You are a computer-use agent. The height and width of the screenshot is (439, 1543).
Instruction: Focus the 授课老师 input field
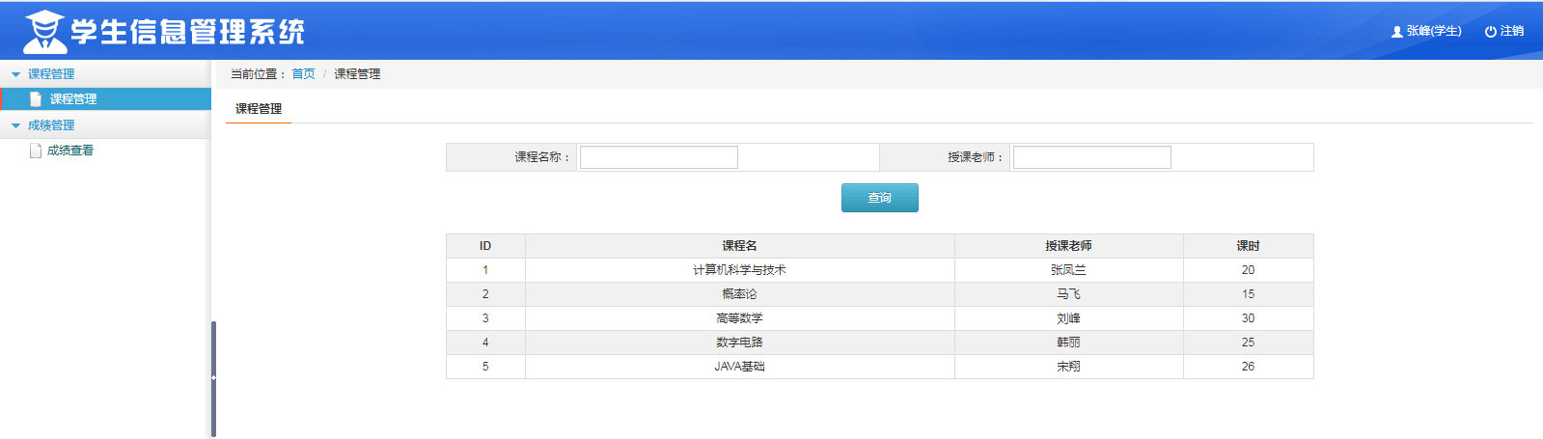pyautogui.click(x=1091, y=157)
